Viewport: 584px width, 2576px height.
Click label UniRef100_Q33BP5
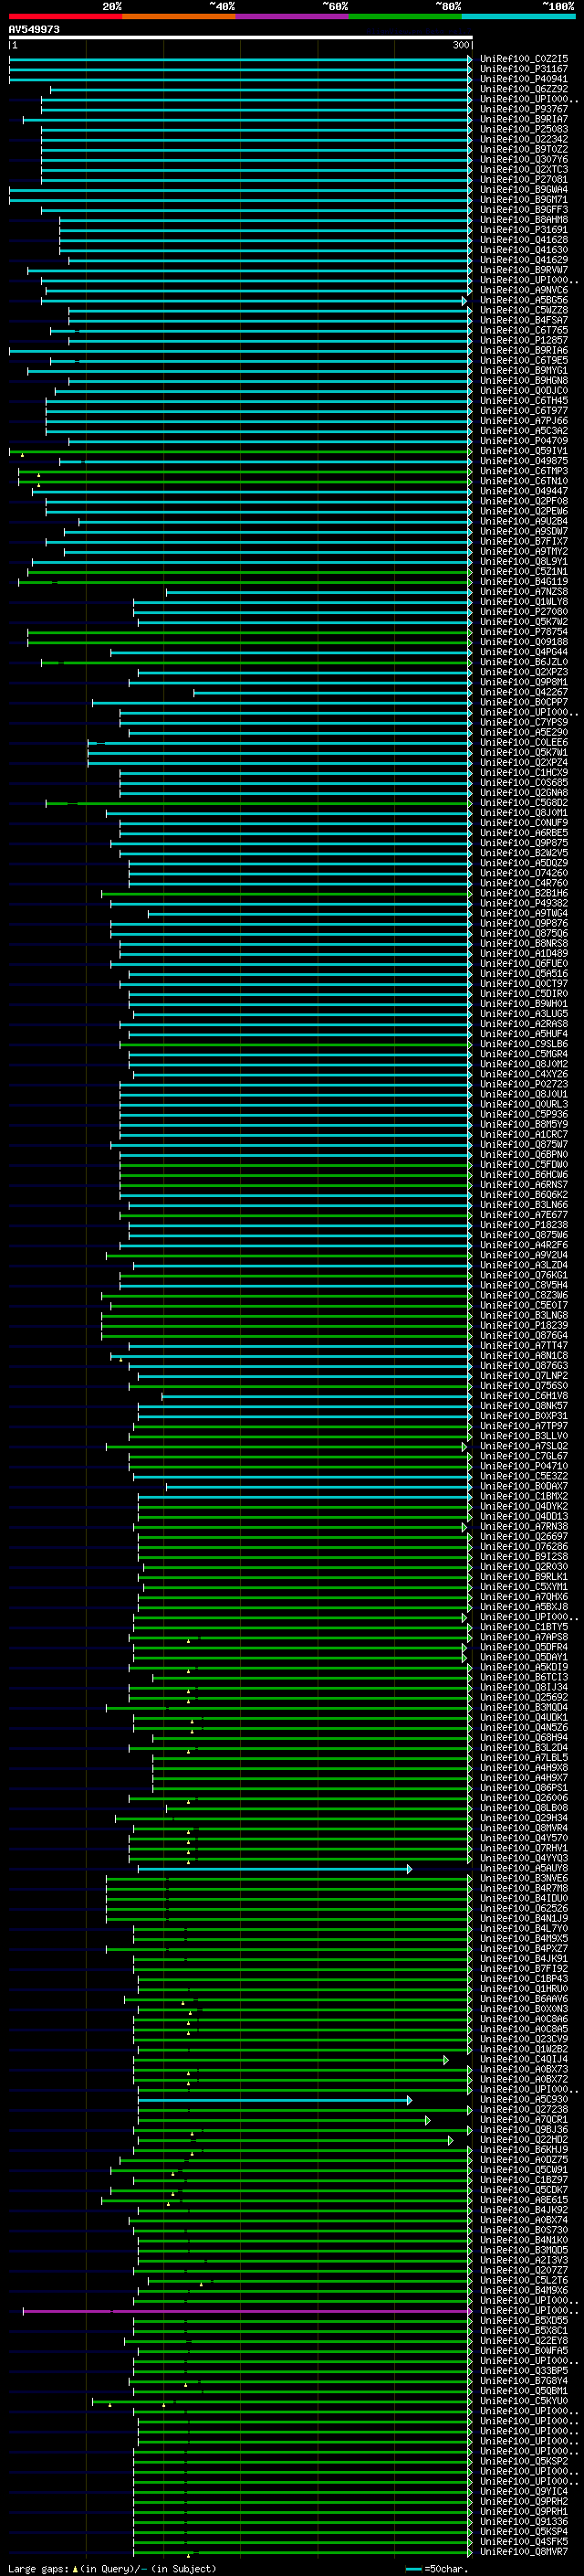point(524,2370)
